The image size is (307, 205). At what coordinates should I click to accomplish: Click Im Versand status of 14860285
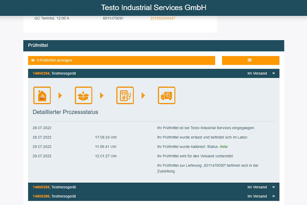[257, 187]
